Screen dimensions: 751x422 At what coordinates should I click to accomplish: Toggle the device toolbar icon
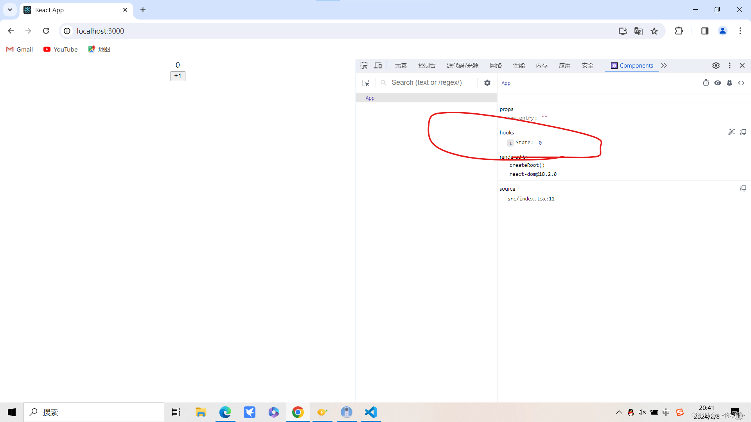(x=378, y=66)
